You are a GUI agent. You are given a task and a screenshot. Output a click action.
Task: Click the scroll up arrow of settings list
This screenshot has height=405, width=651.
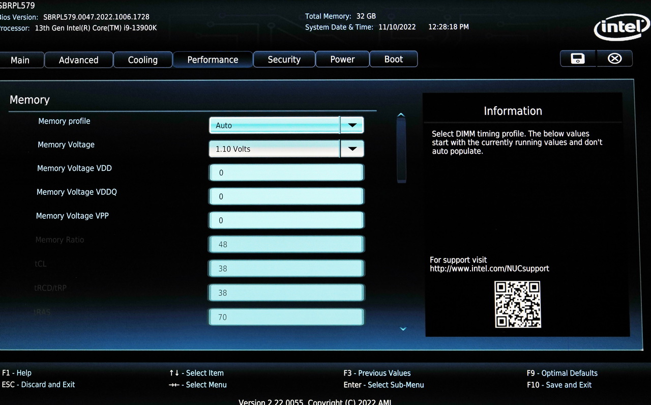click(401, 114)
